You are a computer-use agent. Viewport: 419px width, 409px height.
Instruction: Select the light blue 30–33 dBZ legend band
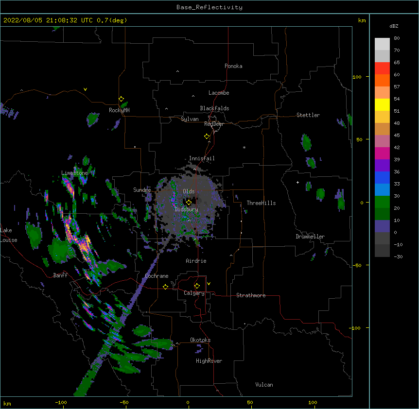(382, 190)
